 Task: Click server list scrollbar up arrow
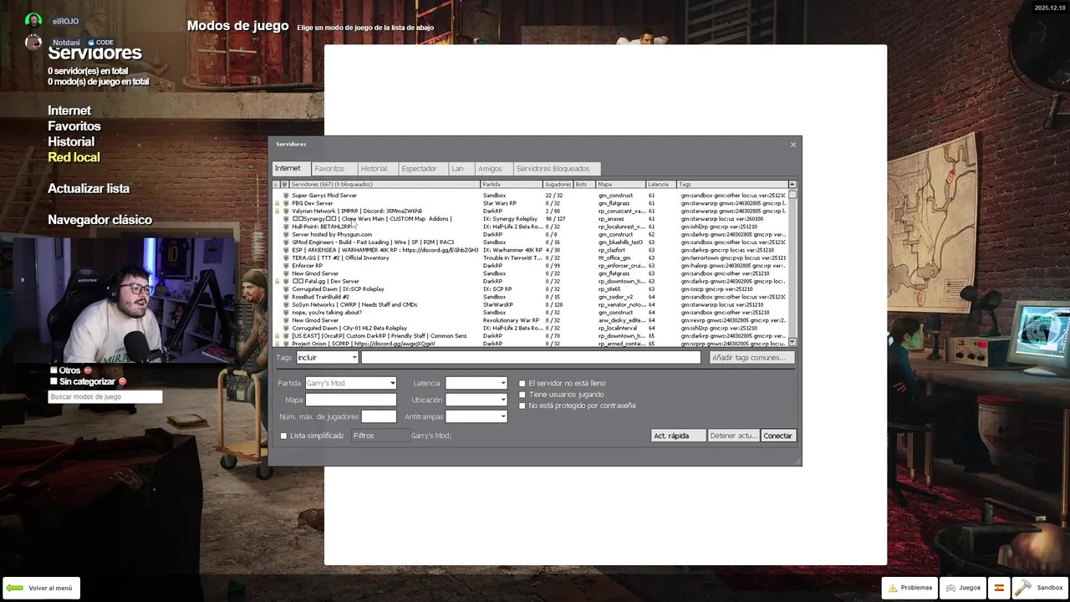(x=792, y=185)
